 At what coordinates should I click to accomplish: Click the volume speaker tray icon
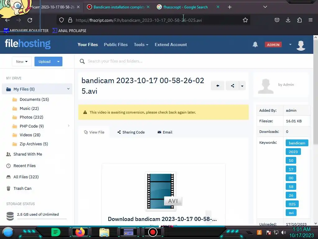(x=284, y=232)
